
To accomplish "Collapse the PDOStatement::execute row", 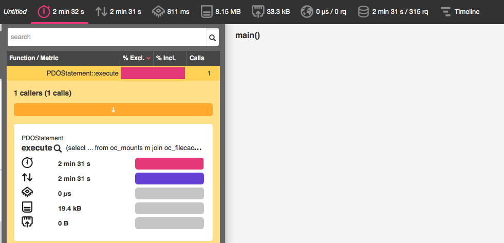I will point(113,73).
